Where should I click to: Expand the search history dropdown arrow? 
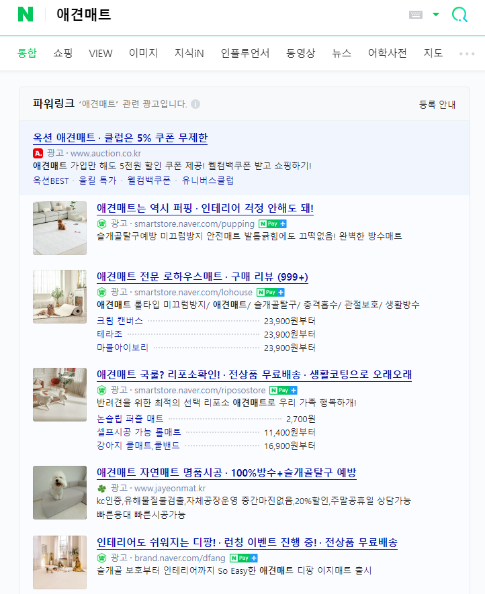436,14
